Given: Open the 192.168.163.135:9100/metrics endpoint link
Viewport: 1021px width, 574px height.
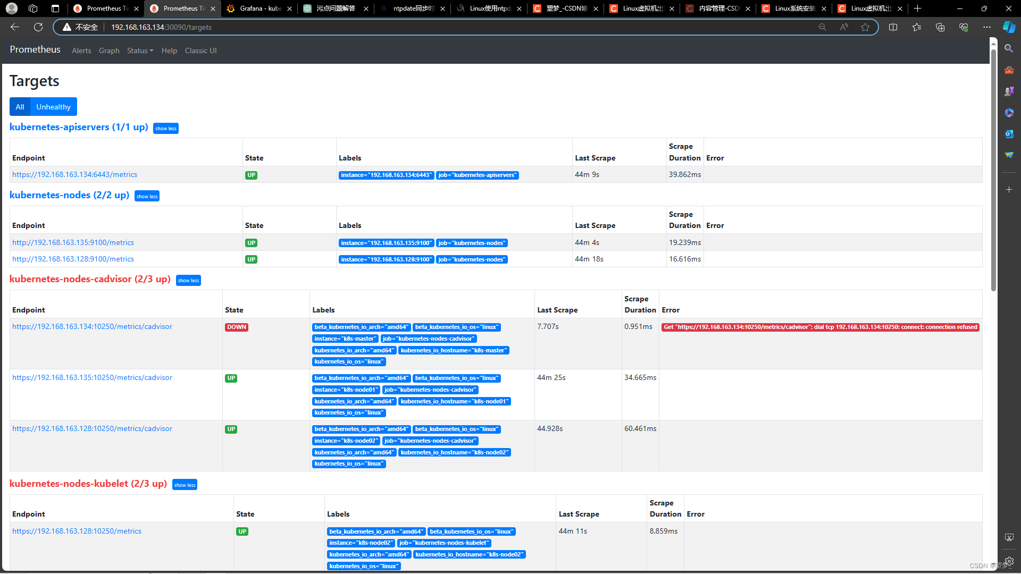Looking at the screenshot, I should pos(73,242).
